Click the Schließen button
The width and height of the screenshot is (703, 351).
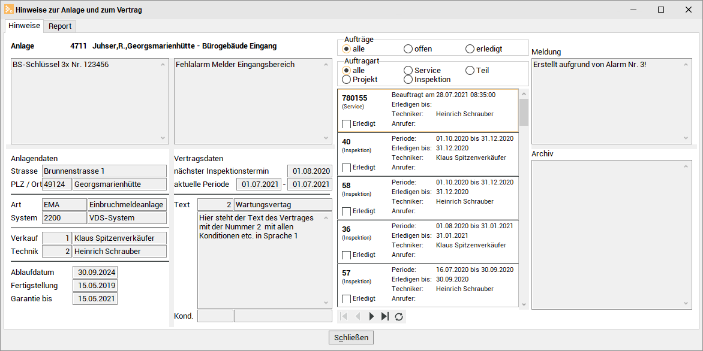(351, 338)
